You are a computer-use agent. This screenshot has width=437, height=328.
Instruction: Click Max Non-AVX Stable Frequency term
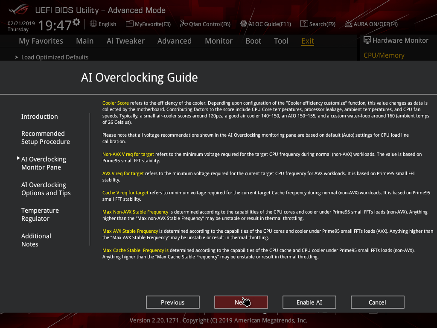(x=135, y=212)
